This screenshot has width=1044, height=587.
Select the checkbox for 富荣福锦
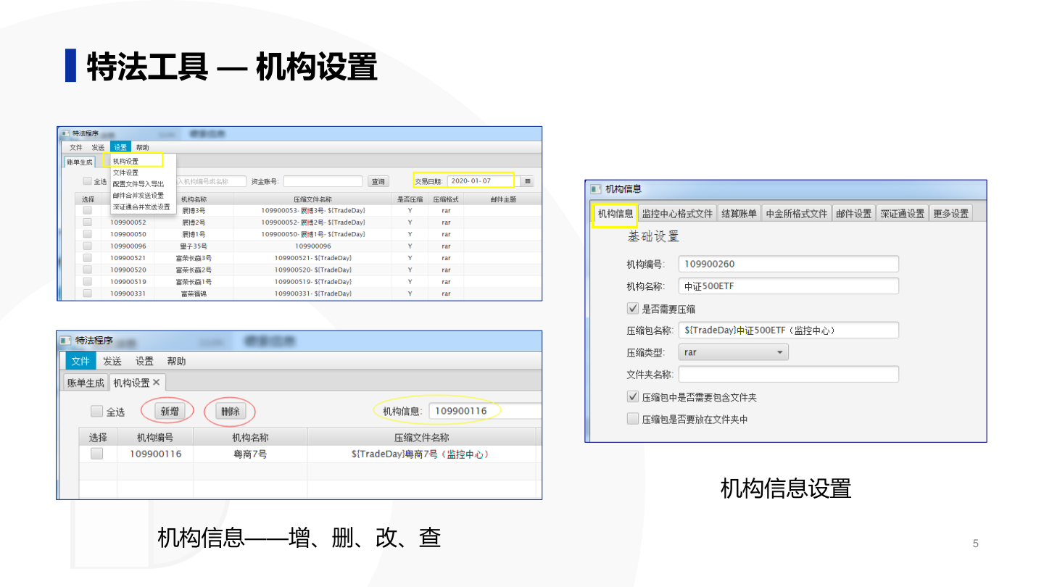pos(87,293)
